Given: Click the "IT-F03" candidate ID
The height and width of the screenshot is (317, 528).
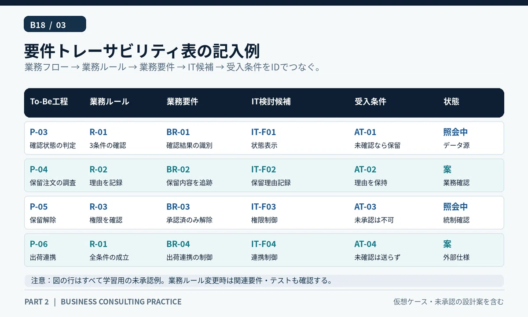Looking at the screenshot, I should (264, 207).
